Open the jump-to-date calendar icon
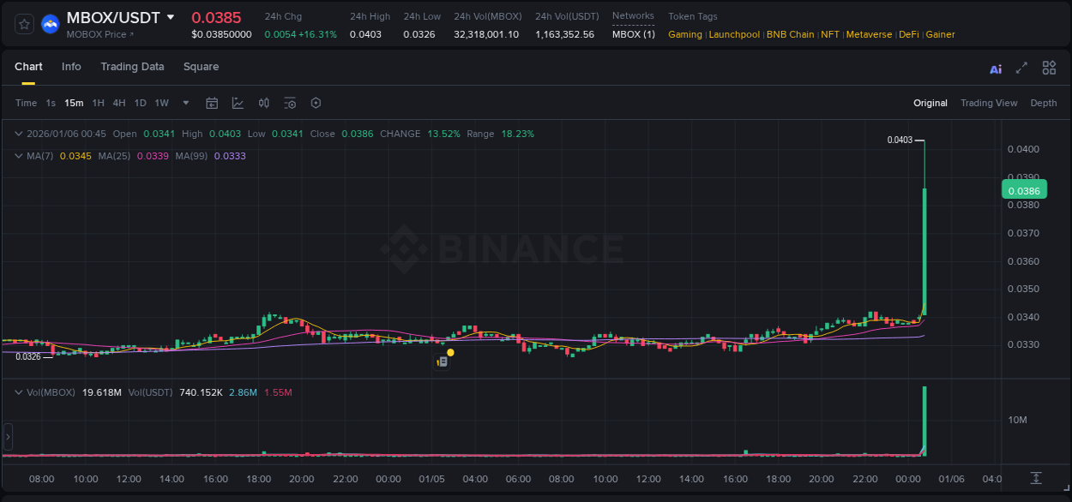The image size is (1072, 502). coord(212,103)
